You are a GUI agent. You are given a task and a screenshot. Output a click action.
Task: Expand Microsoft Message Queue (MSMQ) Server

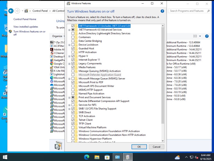(69, 79)
